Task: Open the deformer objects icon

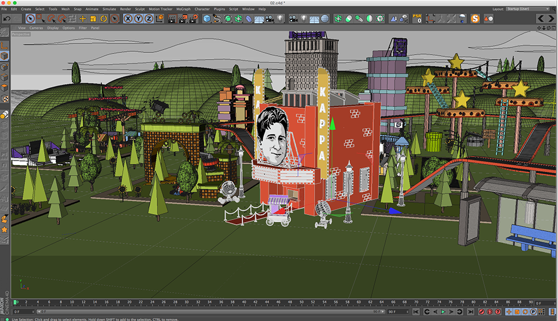Action: click(249, 18)
